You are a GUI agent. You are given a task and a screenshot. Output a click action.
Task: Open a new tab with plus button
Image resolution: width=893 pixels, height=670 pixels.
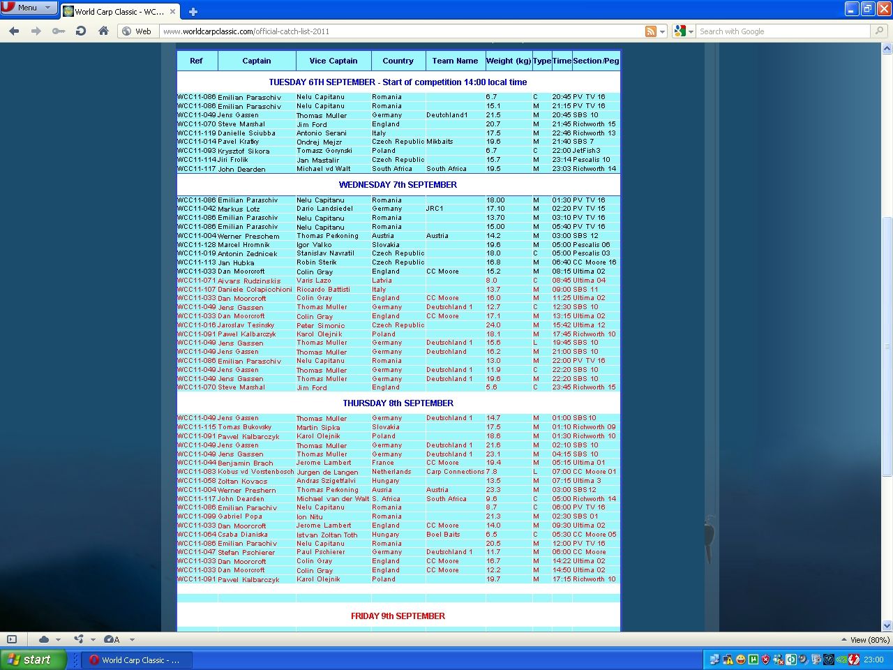point(193,11)
